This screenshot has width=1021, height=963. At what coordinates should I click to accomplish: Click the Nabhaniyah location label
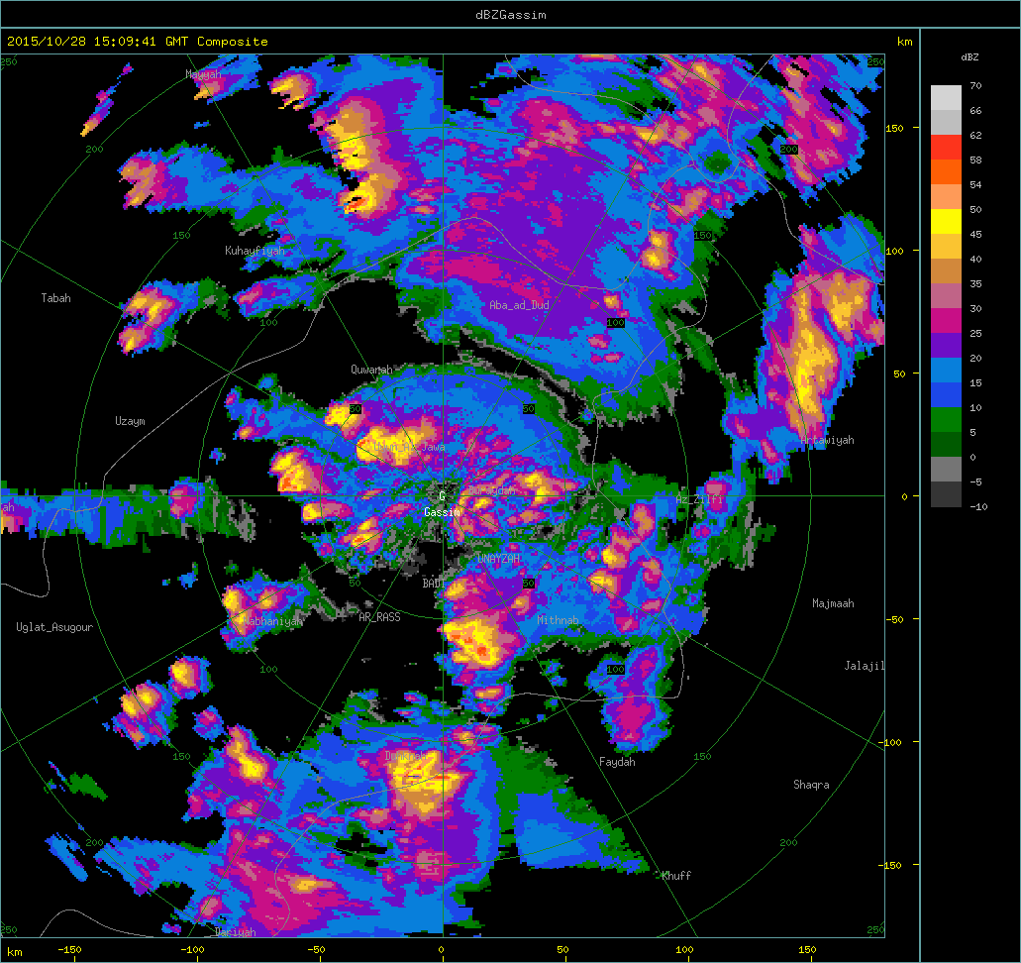point(273,621)
